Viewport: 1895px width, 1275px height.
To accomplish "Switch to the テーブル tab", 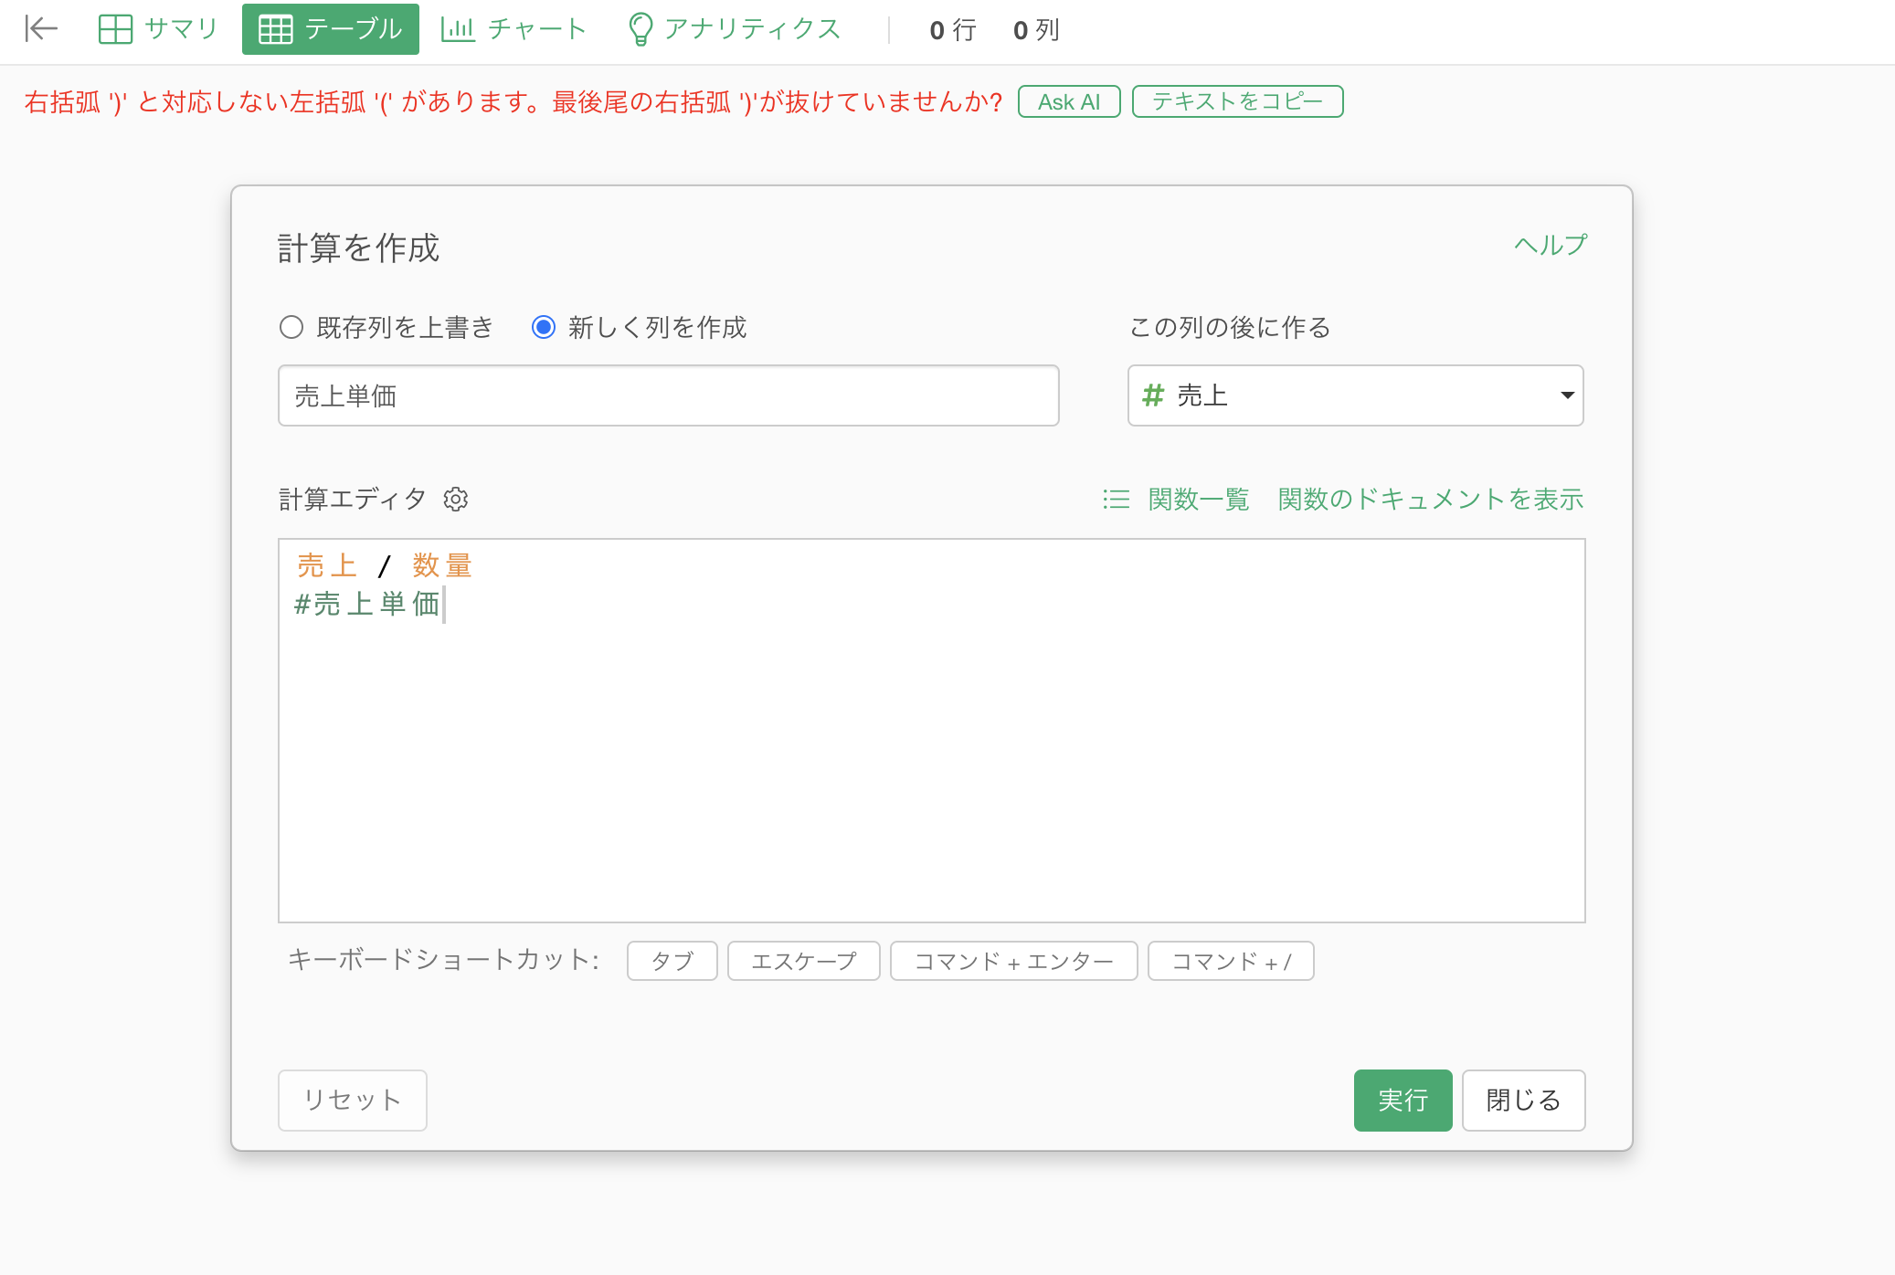I will click(x=331, y=29).
